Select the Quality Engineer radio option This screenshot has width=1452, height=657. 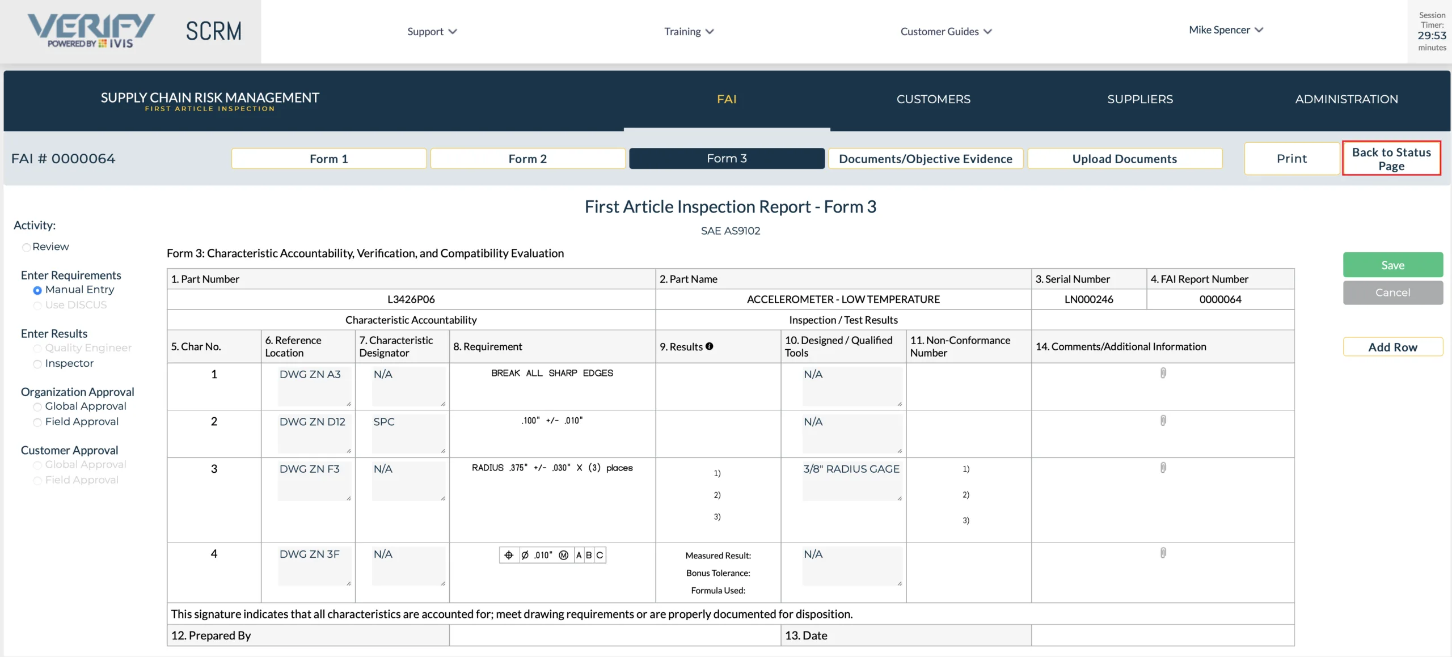[x=37, y=349]
